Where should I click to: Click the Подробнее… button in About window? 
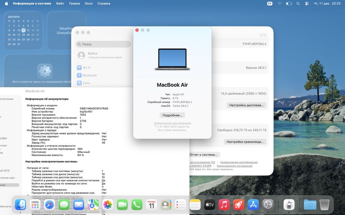coord(172,115)
